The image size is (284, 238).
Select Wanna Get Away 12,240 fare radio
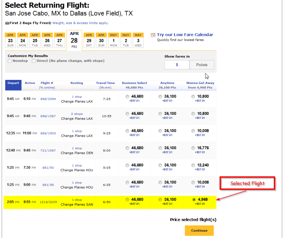193,165
